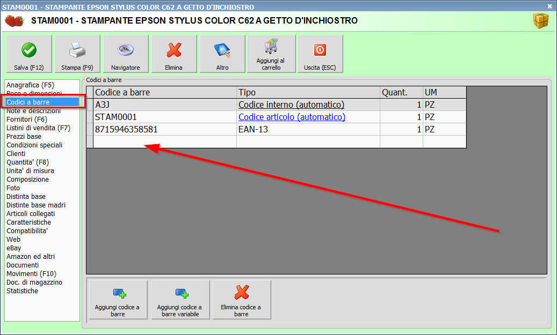Select Compatibilita' in the sidebar

27,231
